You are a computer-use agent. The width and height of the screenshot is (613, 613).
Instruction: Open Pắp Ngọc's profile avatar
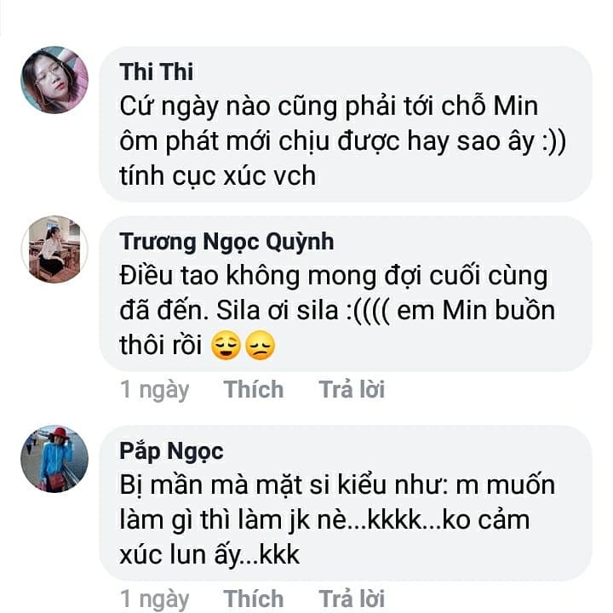(x=54, y=459)
